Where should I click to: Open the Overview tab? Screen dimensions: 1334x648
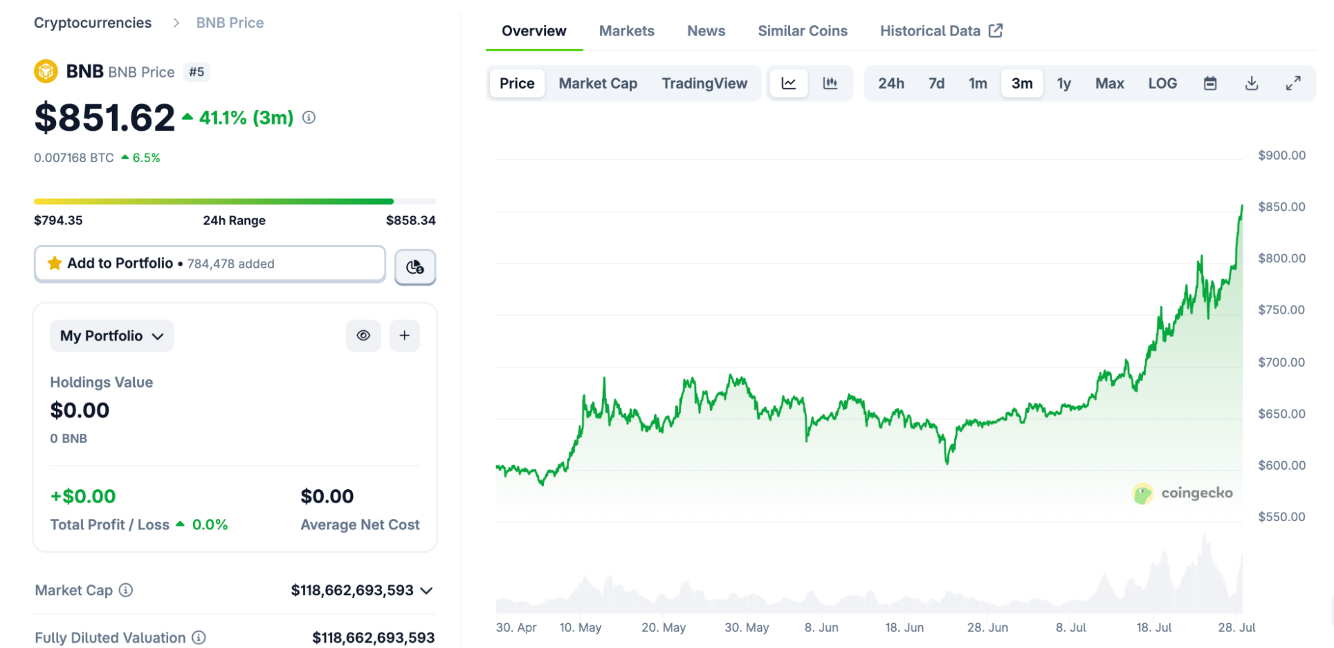coord(534,31)
